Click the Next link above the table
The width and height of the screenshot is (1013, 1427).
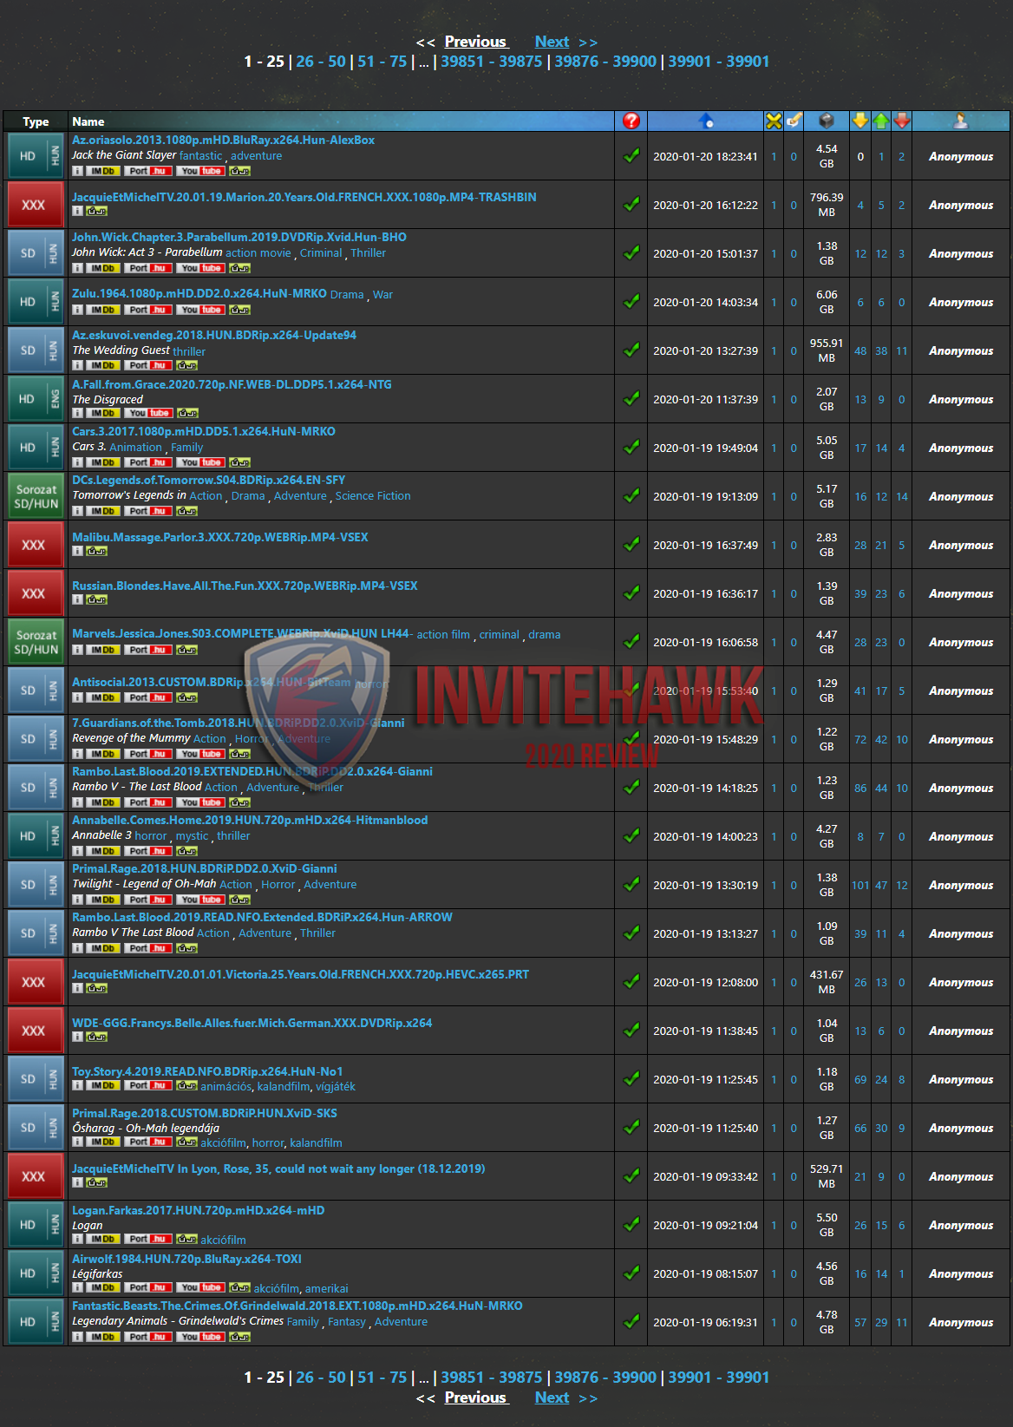coord(552,42)
